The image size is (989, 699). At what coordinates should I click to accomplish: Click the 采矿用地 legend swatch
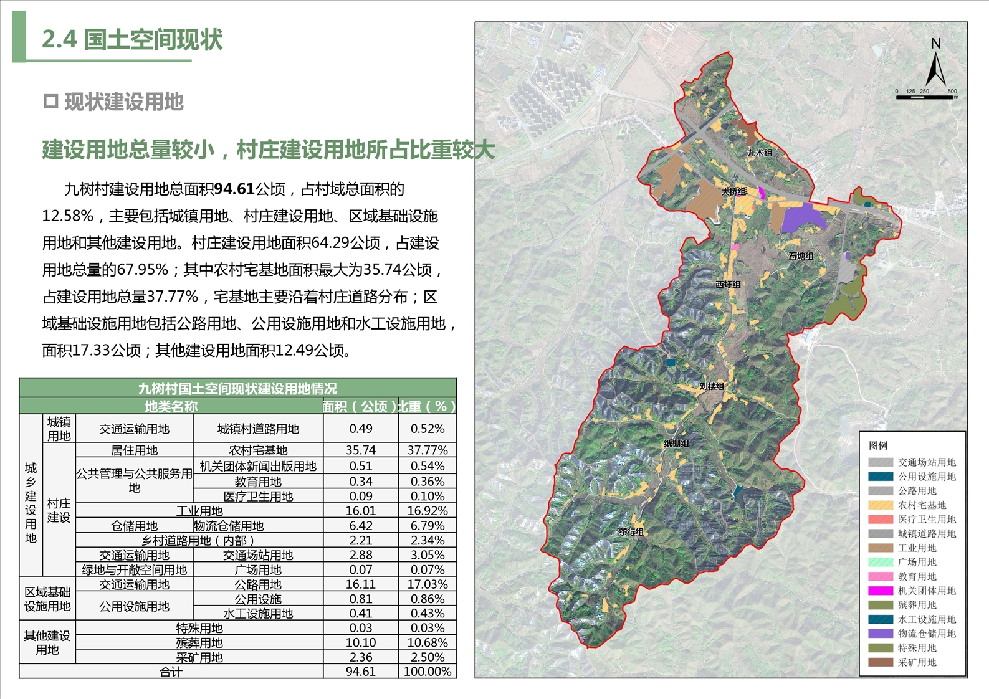tap(881, 662)
